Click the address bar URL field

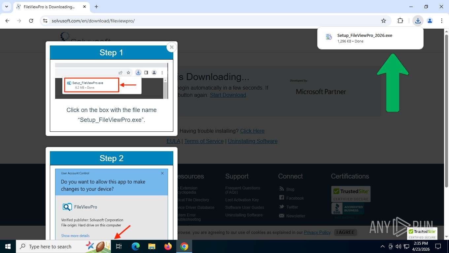coord(211,21)
